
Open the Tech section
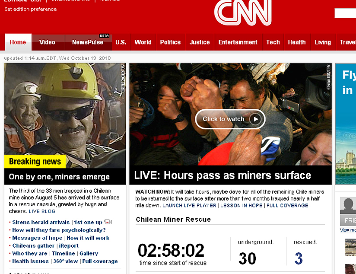click(x=273, y=42)
